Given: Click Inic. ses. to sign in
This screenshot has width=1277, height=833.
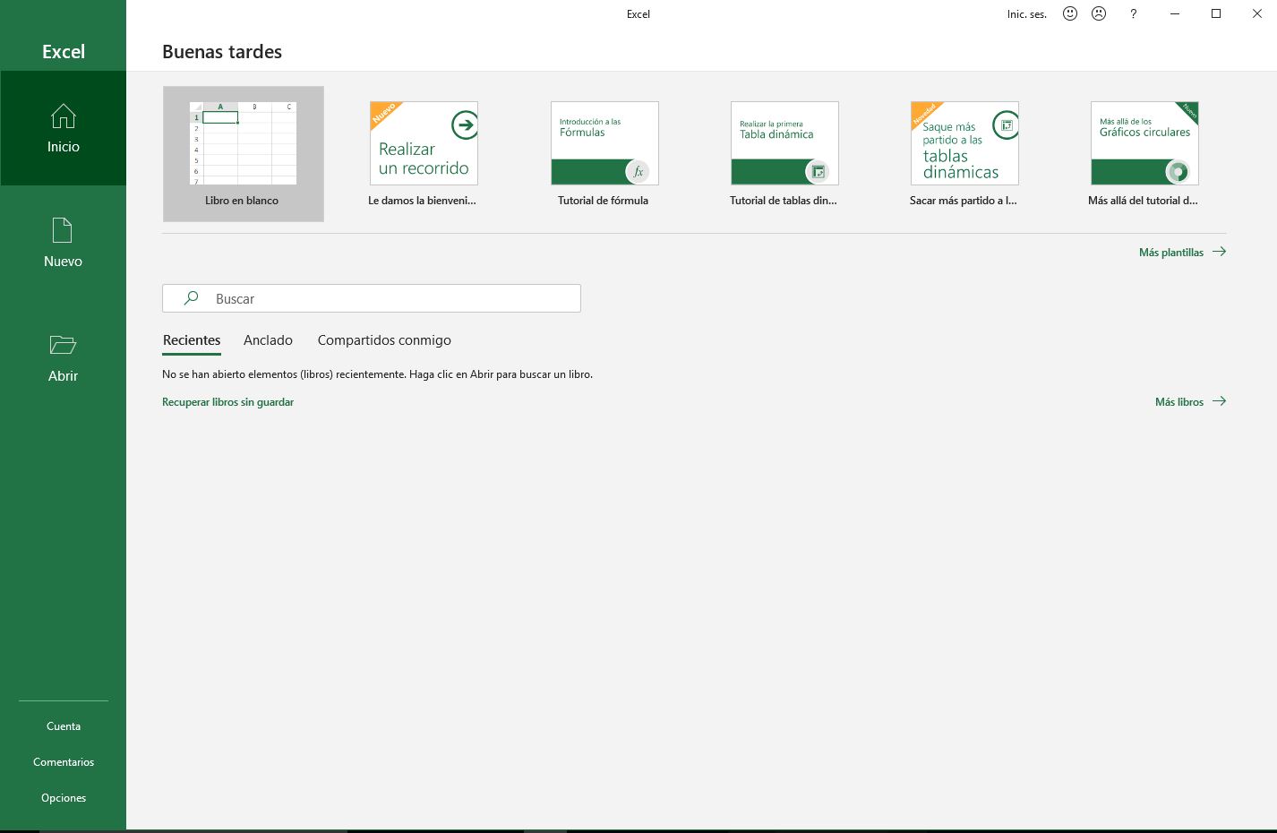Looking at the screenshot, I should coord(1025,13).
